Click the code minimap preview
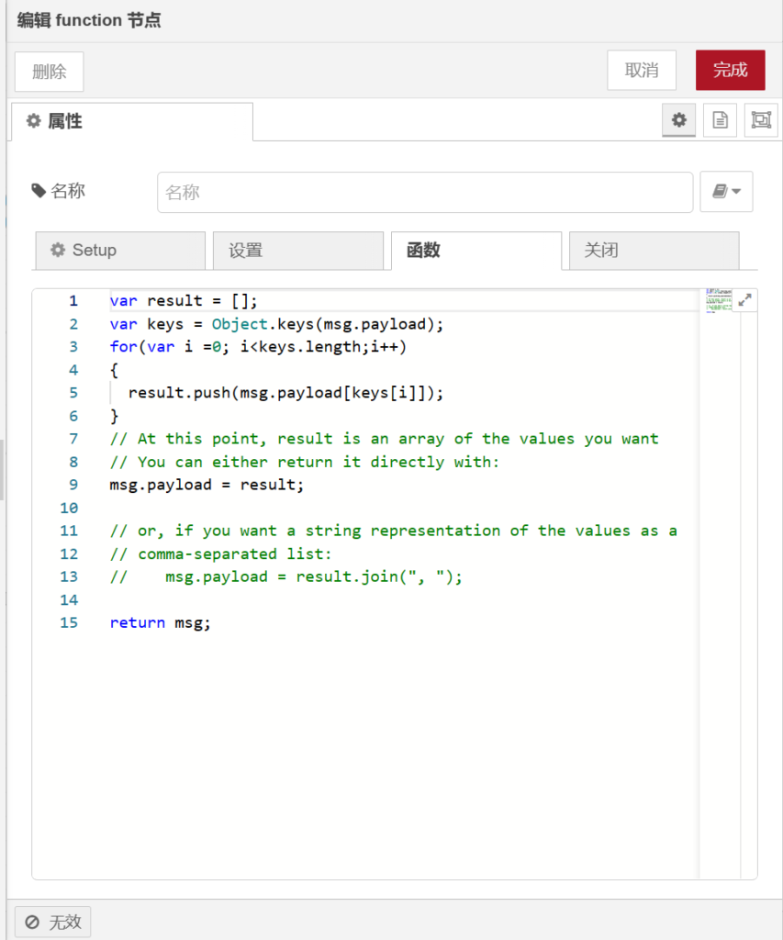783x940 pixels. coord(716,301)
